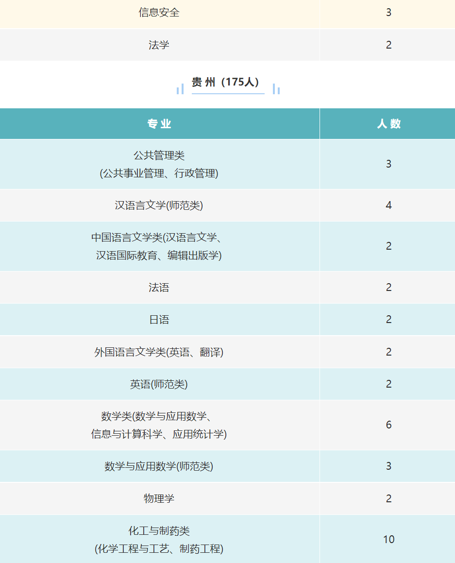This screenshot has width=455, height=563.
Task: Click the right blue bar decoration icon
Action: [x=276, y=89]
